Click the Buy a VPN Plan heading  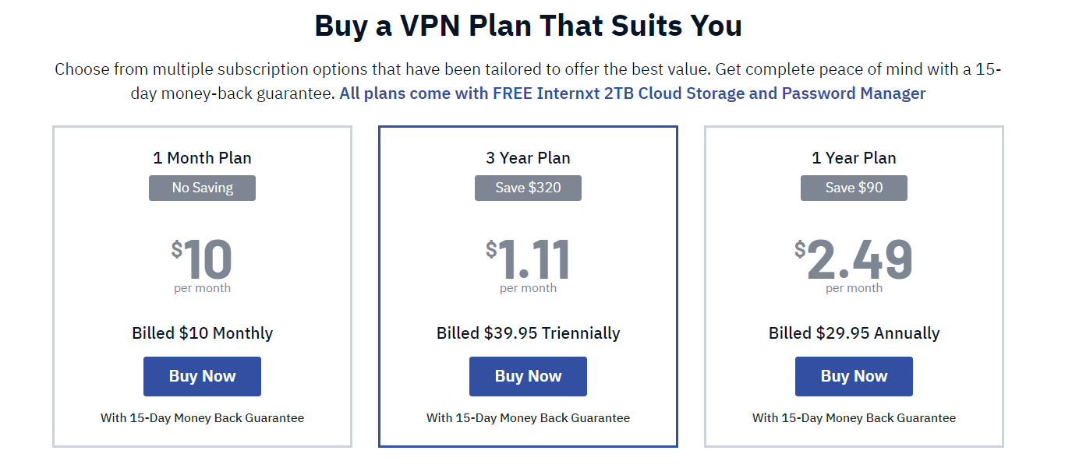click(528, 26)
